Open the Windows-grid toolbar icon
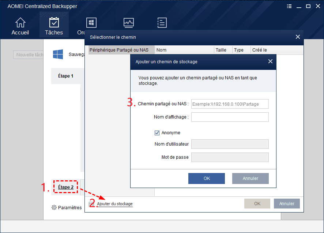This screenshot has height=233, width=324. click(x=91, y=23)
